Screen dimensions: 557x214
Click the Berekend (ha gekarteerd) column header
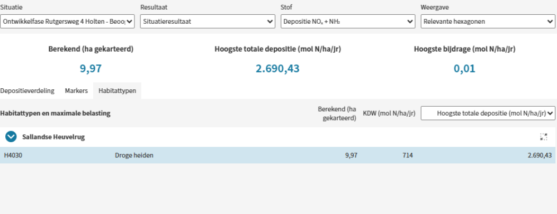pos(337,114)
